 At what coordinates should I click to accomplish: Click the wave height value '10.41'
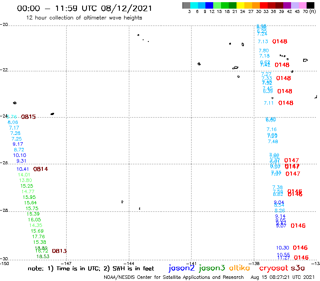(22, 169)
